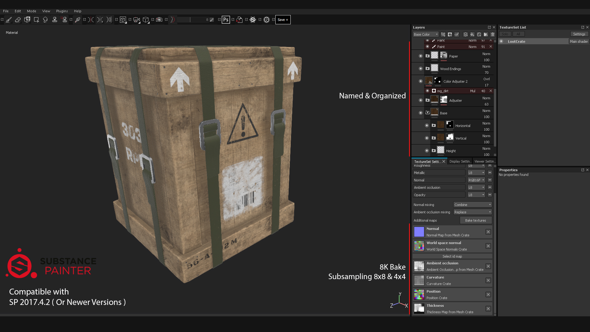Toggle visibility of the Paper layer
590x332 pixels.
pos(421,56)
